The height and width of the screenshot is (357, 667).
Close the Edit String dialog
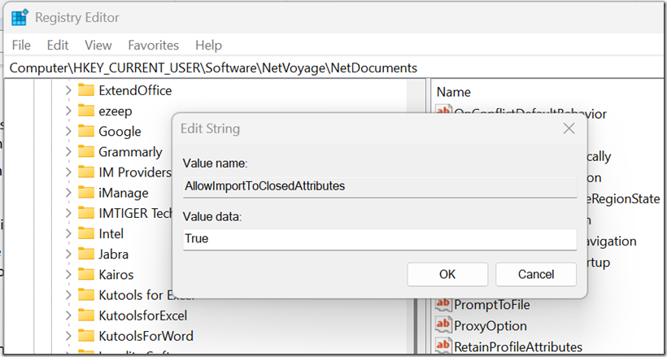(569, 128)
